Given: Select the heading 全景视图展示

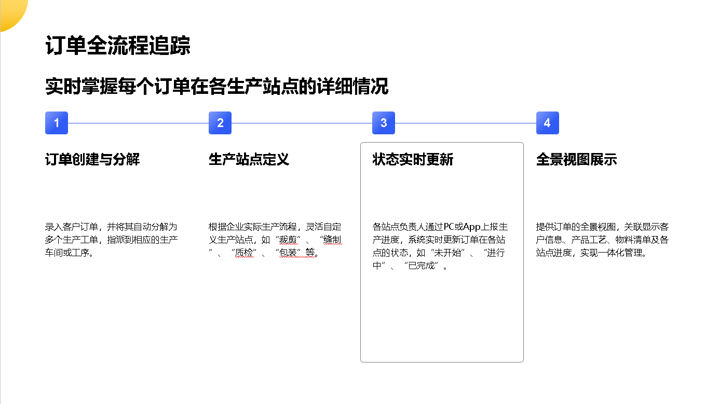Looking at the screenshot, I should [x=576, y=159].
